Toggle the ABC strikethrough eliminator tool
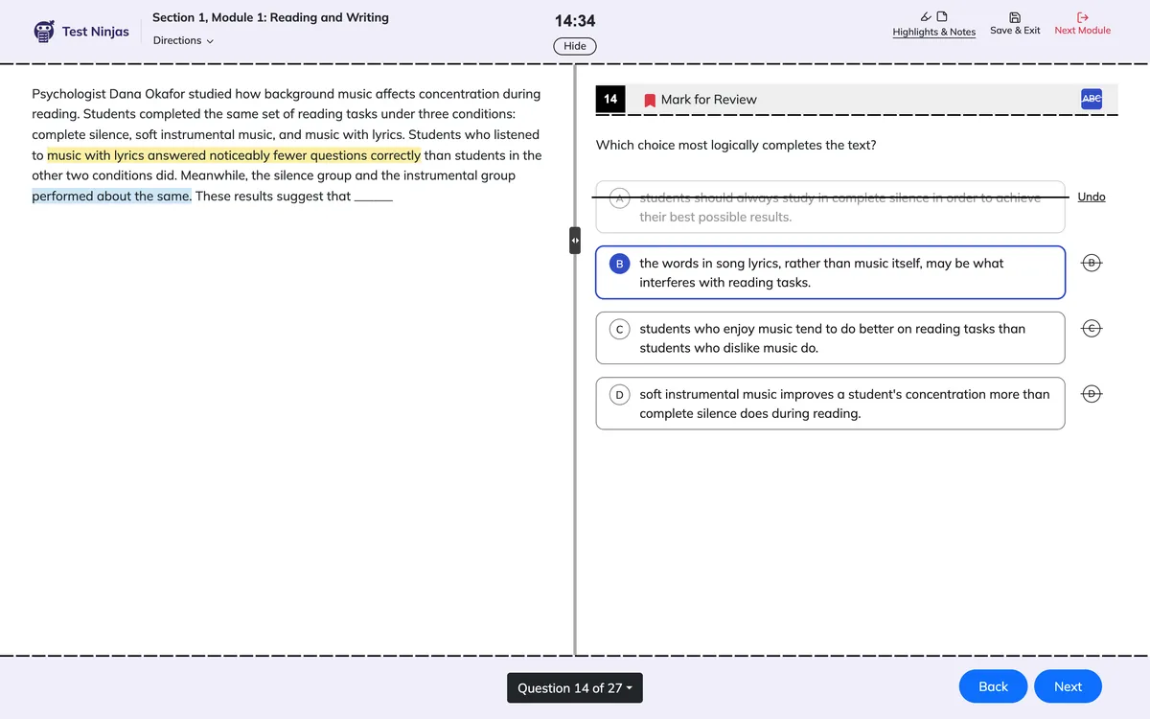Image resolution: width=1150 pixels, height=719 pixels. (x=1092, y=99)
